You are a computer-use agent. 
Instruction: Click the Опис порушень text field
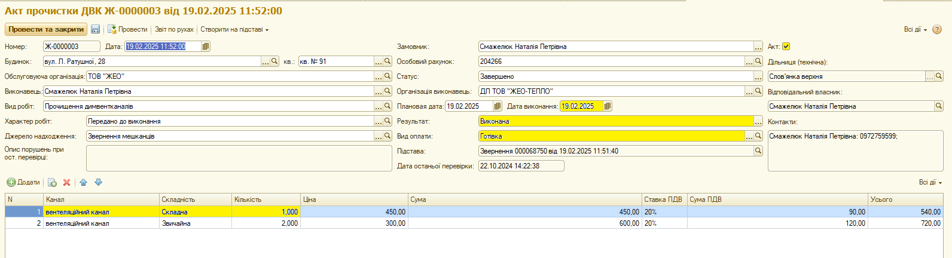[239, 158]
